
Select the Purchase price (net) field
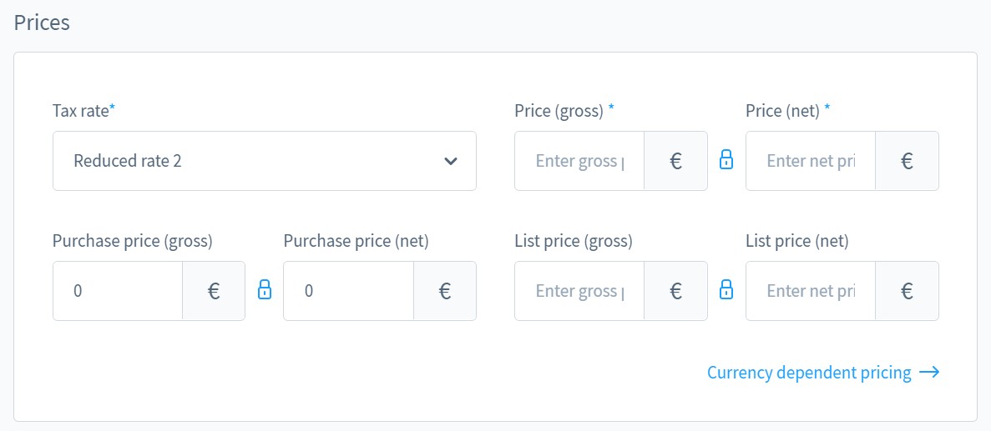click(x=349, y=291)
